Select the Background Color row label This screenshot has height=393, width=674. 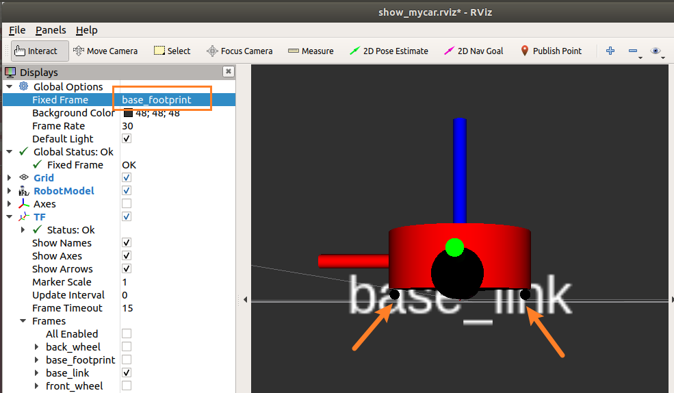[73, 113]
